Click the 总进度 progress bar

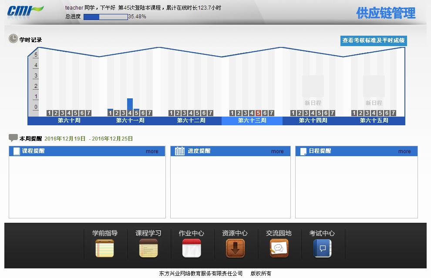point(105,17)
